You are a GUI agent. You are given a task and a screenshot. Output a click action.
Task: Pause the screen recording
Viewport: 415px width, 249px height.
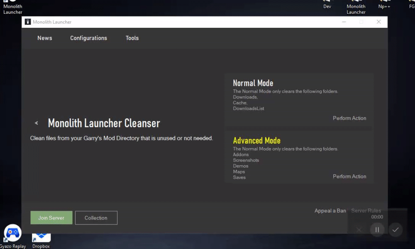coord(377,229)
